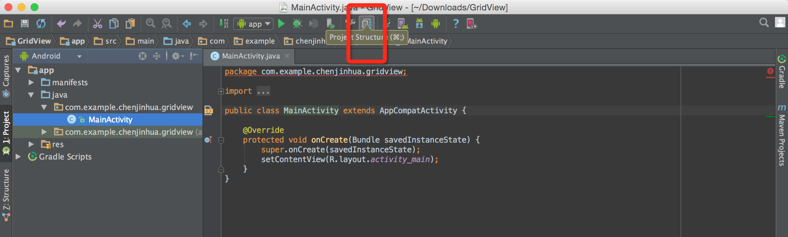Click the src breadcrumb
The image size is (788, 237).
click(105, 41)
